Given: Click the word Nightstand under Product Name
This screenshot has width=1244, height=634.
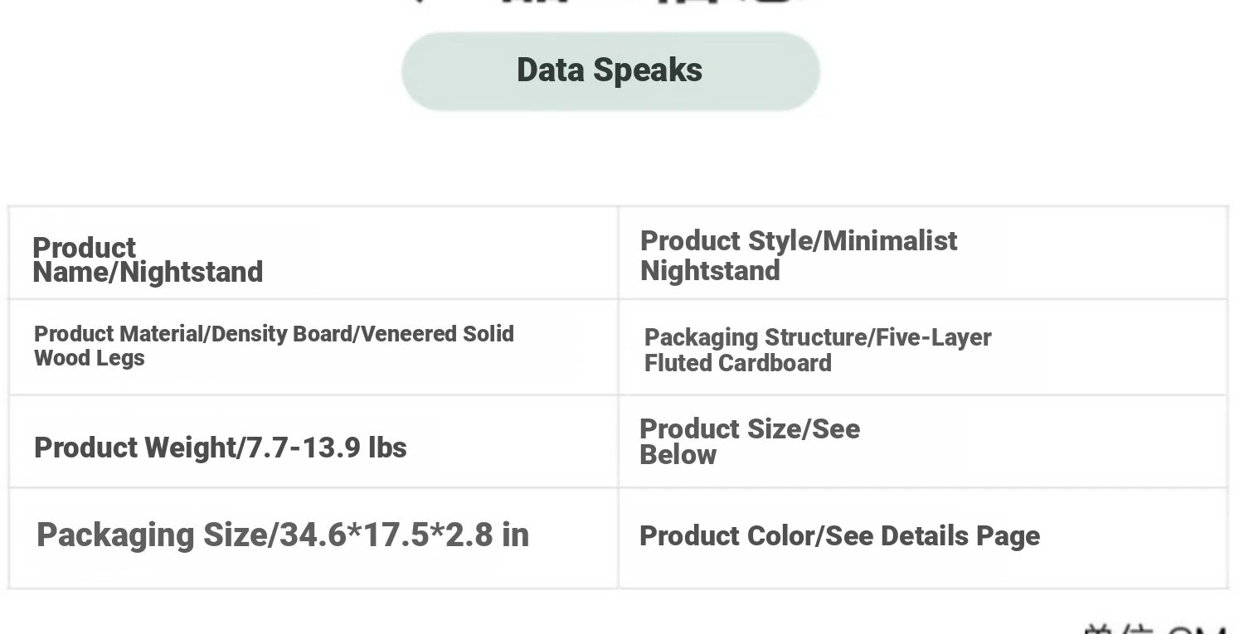Looking at the screenshot, I should pyautogui.click(x=192, y=273).
